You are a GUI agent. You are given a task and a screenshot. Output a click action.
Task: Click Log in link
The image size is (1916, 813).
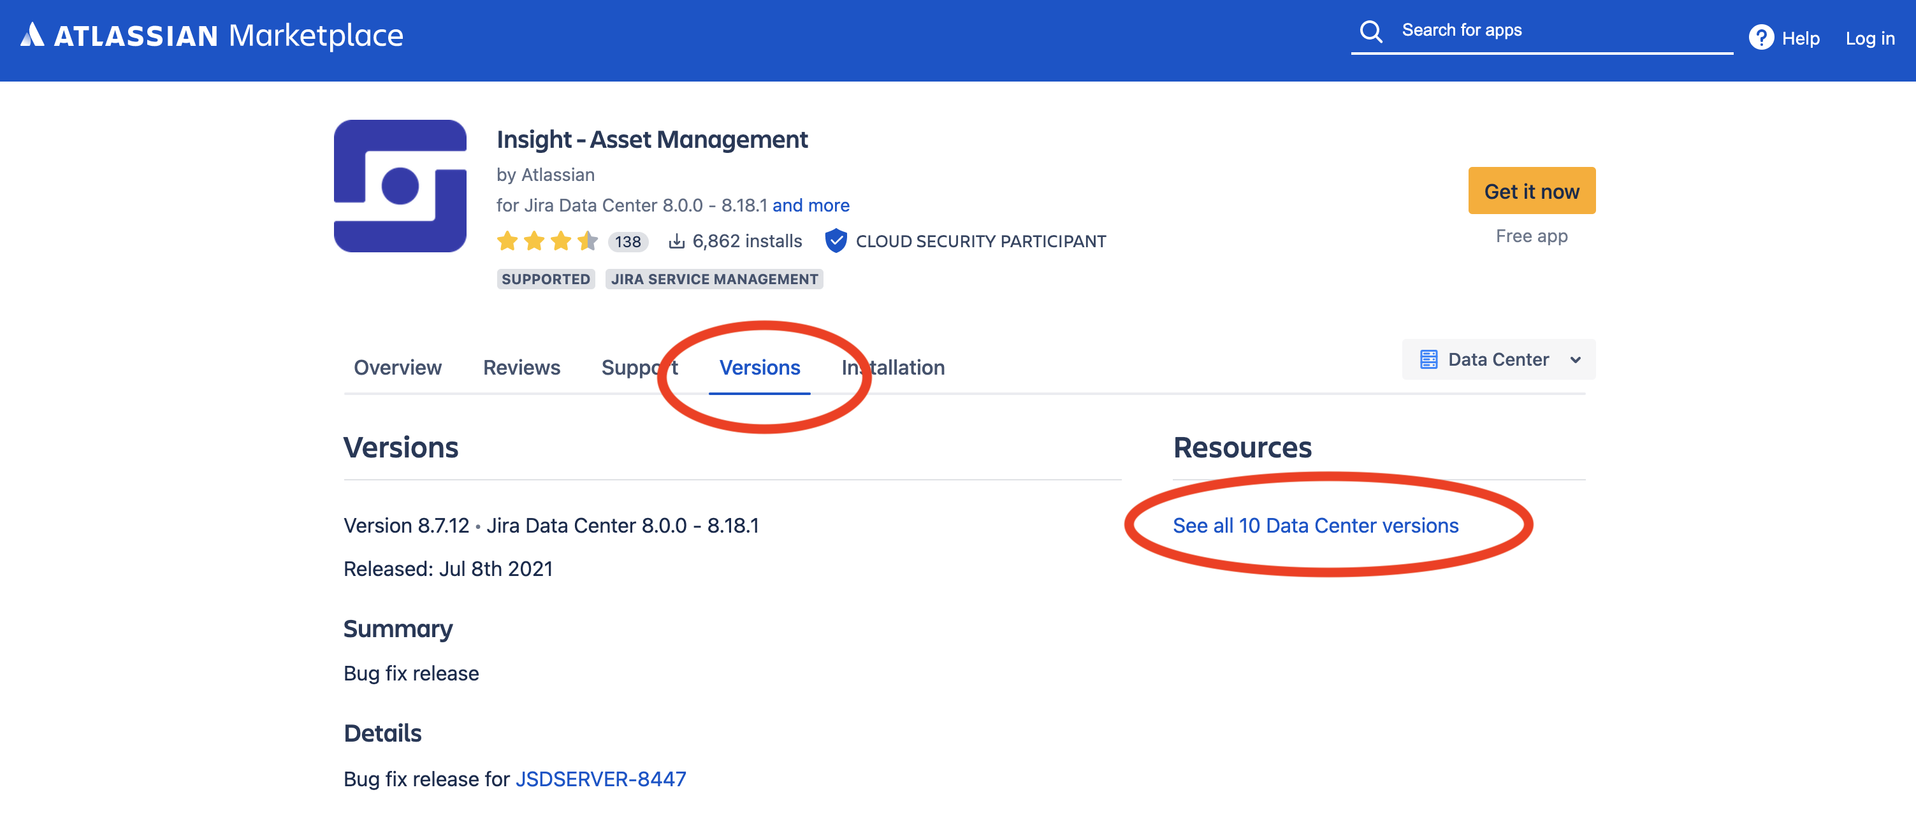pyautogui.click(x=1869, y=38)
